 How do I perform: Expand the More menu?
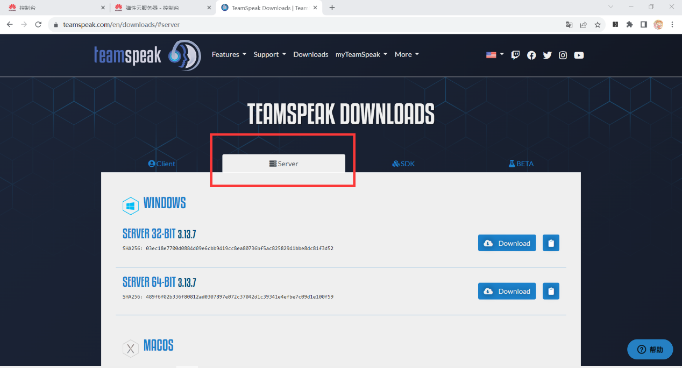click(x=407, y=54)
